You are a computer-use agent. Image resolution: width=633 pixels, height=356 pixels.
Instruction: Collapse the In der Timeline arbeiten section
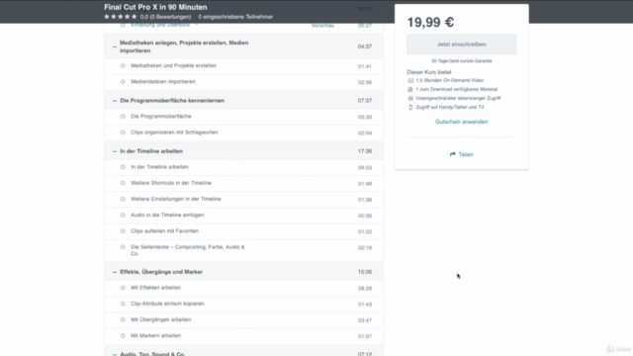pyautogui.click(x=115, y=151)
